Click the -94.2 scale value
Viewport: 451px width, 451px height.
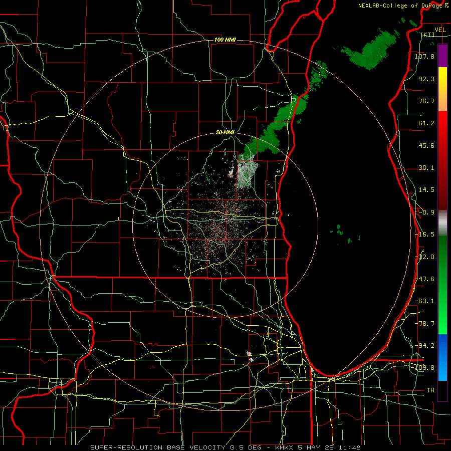tap(424, 346)
